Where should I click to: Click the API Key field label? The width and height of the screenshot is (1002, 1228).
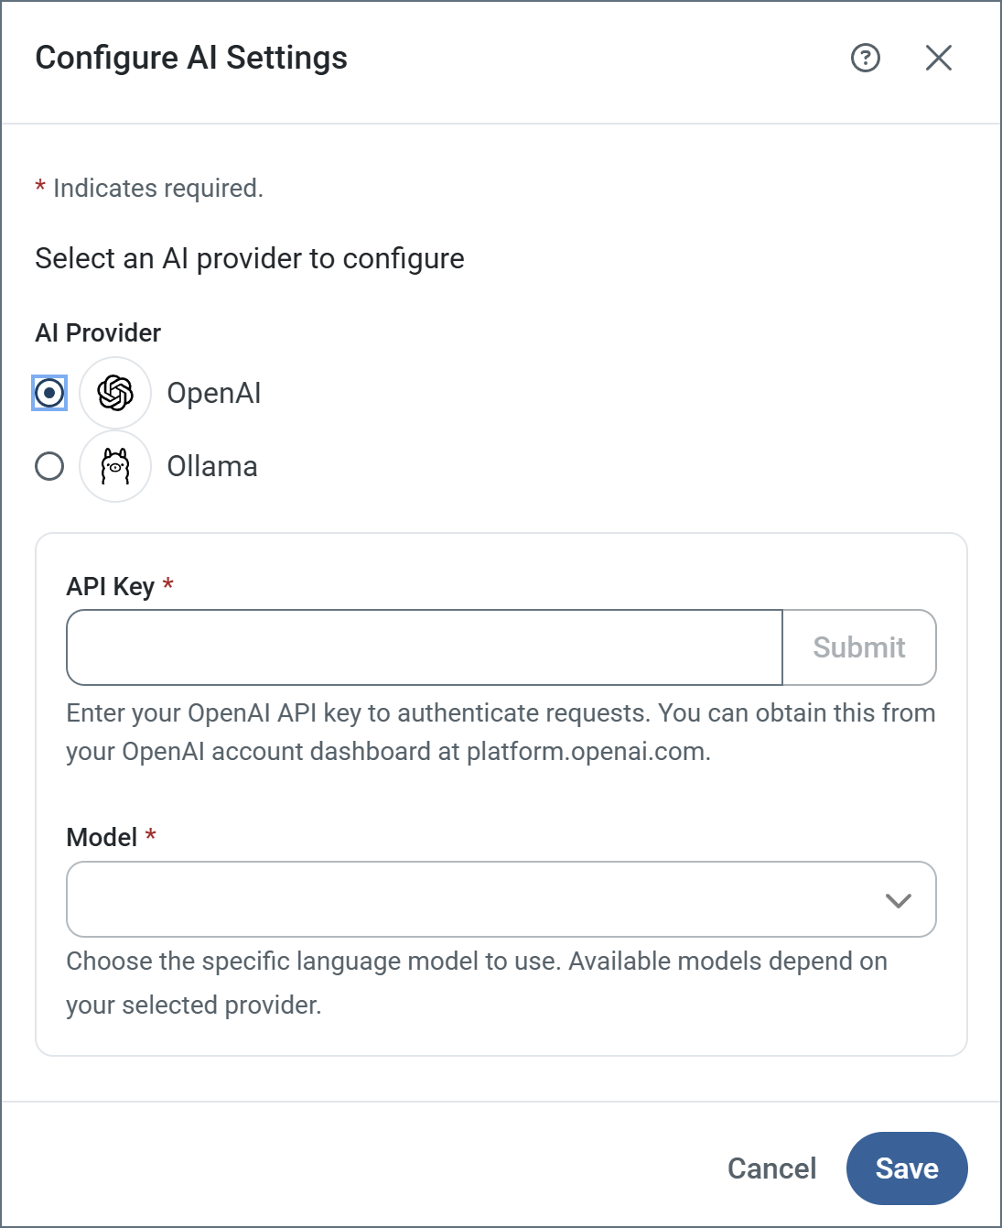[110, 586]
